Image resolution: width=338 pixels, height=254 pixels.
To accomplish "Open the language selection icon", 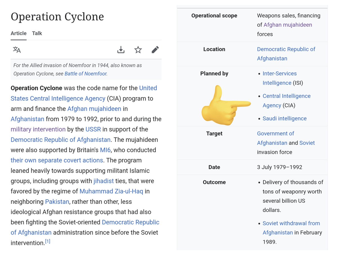I will (17, 50).
